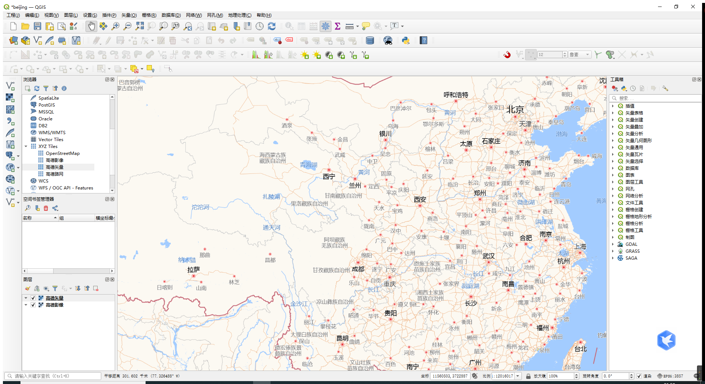Image resolution: width=705 pixels, height=384 pixels.
Task: Open the Temporal Controller clock icon
Action: tap(260, 26)
